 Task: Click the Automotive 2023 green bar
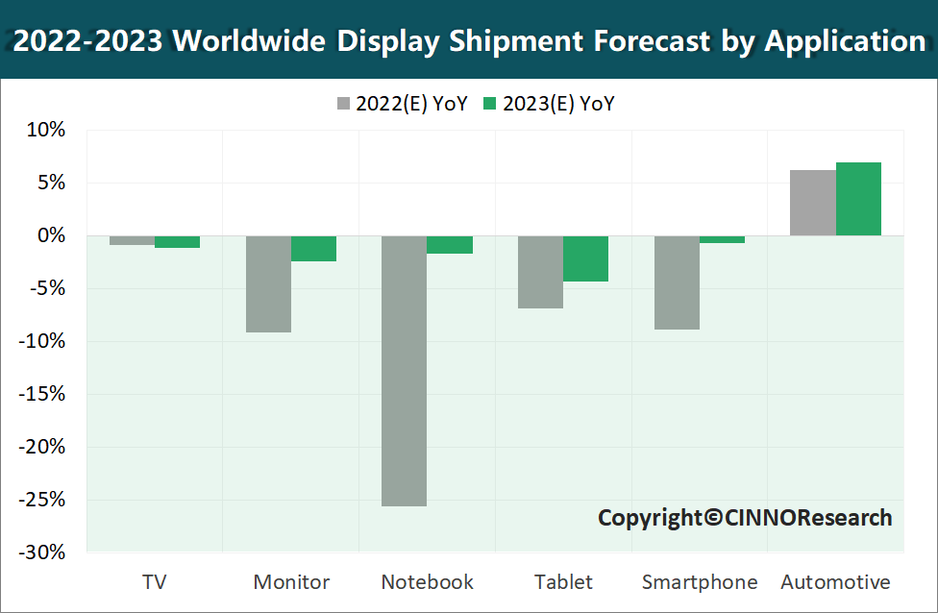tap(858, 199)
